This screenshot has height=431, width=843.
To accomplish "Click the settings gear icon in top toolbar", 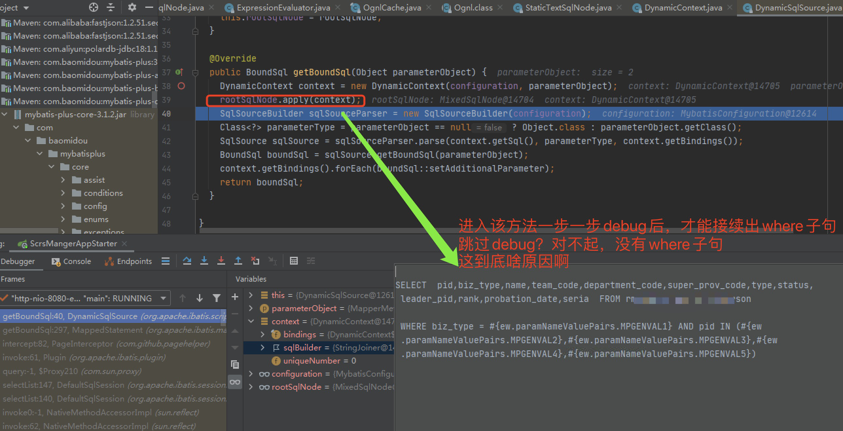I will coord(132,7).
